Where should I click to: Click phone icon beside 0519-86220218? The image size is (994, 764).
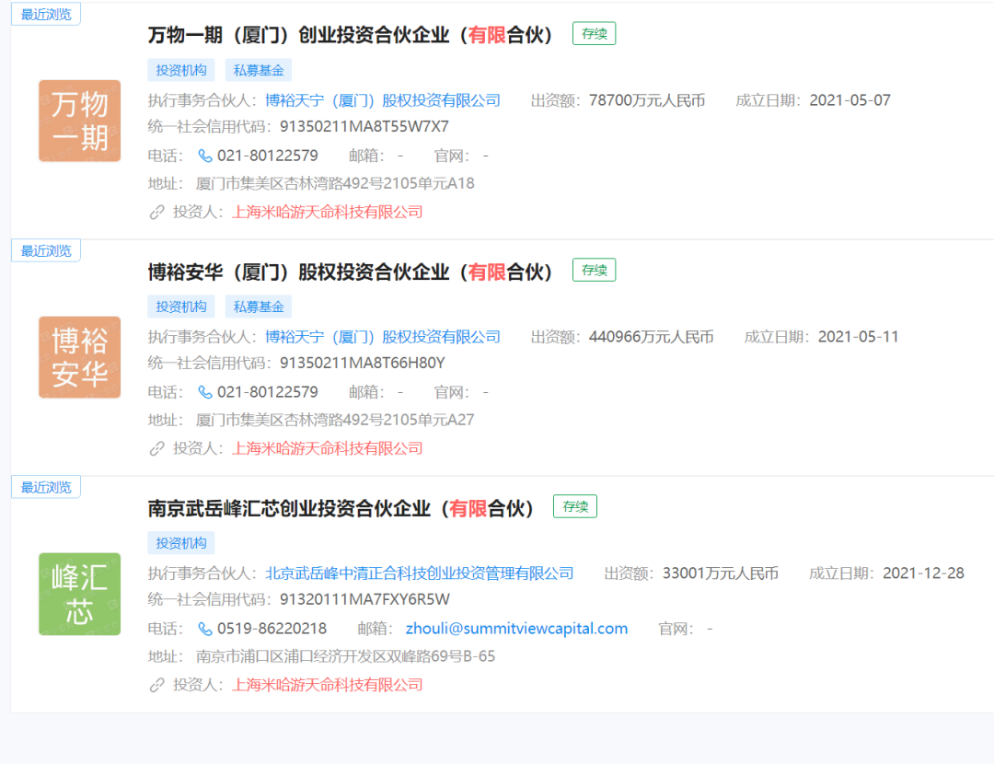point(204,629)
